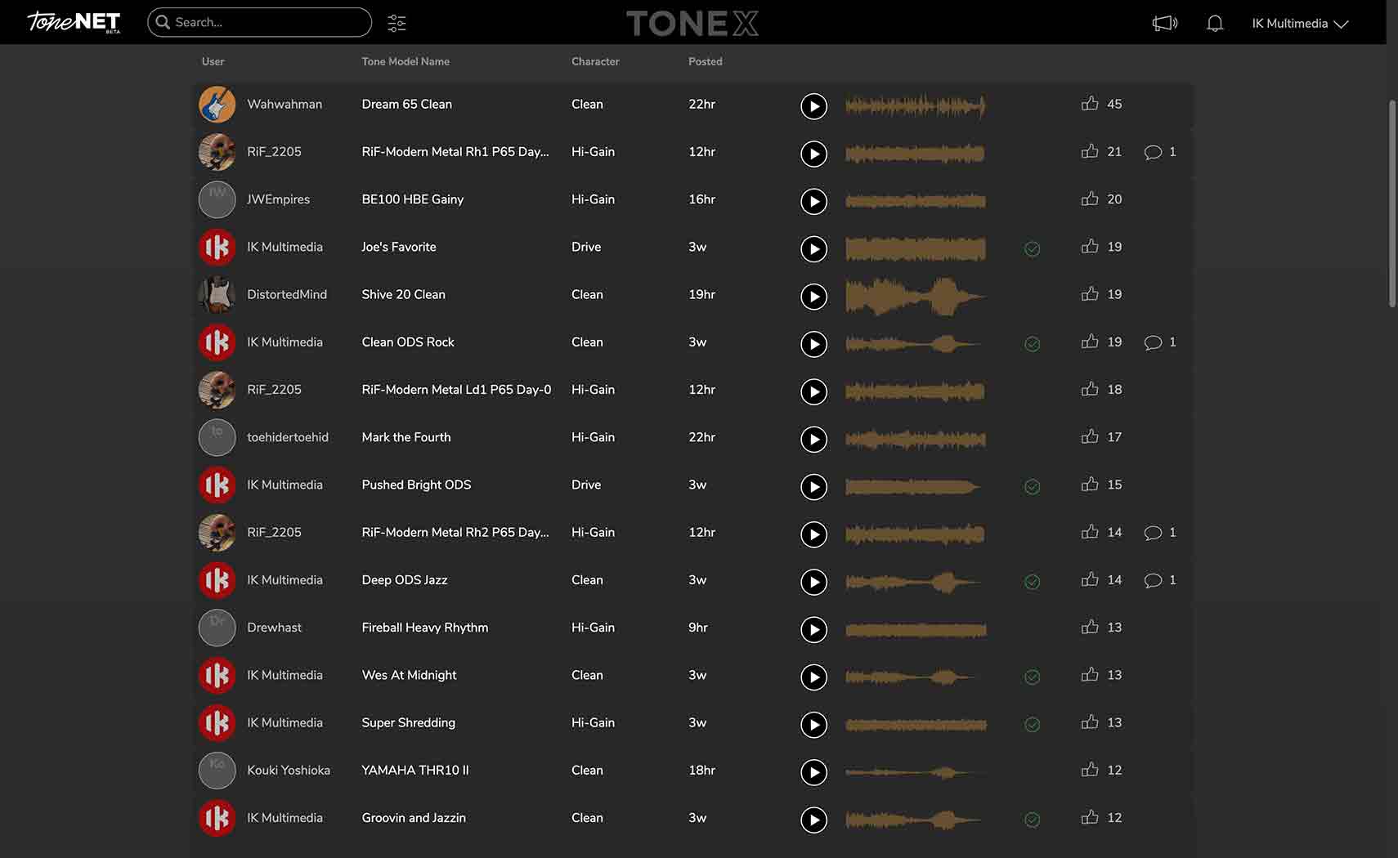Seek within Dream 65 Clean waveform

[x=916, y=105]
